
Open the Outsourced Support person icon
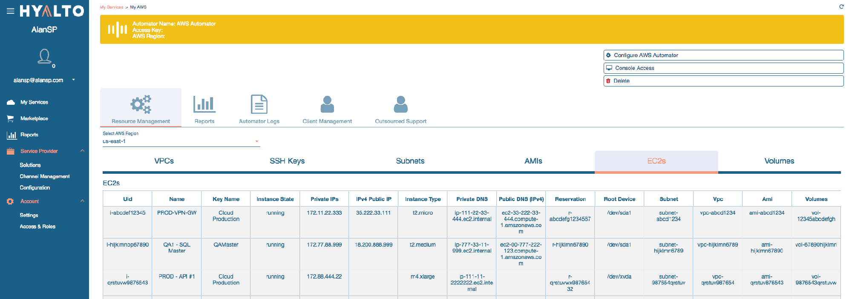click(x=400, y=104)
